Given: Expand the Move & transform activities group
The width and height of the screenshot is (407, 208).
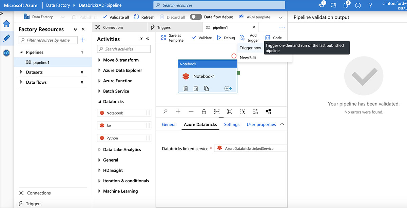Looking at the screenshot, I should click(99, 60).
